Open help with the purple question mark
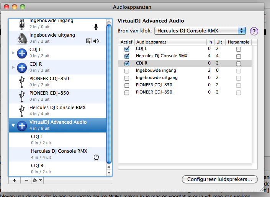 pos(254,31)
